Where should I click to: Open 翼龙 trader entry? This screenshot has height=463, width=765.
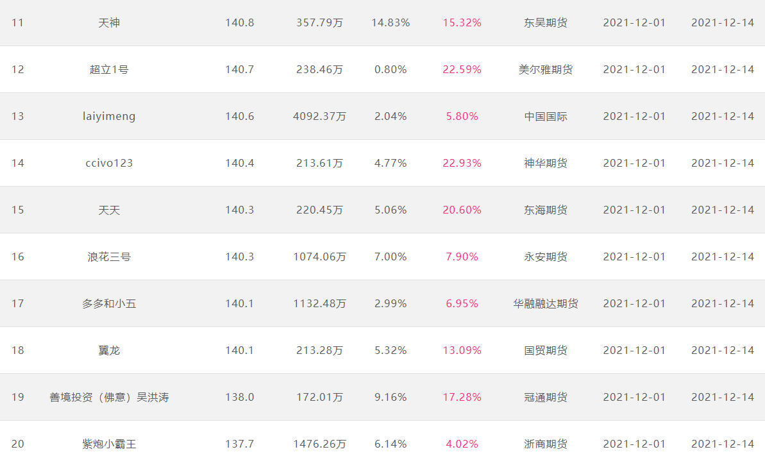point(109,351)
